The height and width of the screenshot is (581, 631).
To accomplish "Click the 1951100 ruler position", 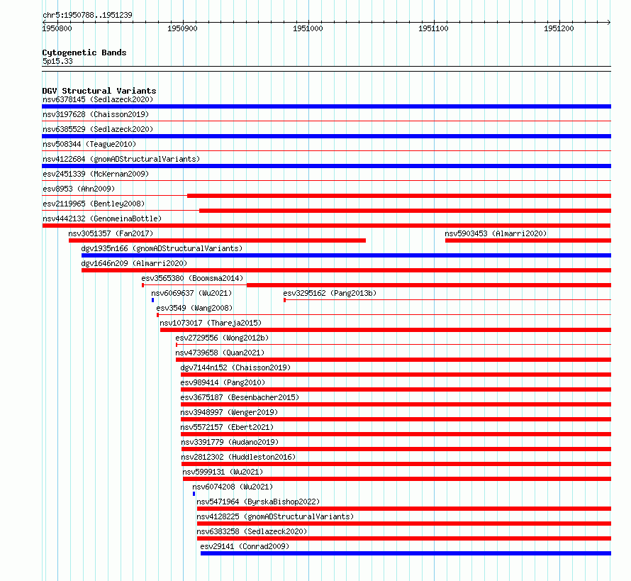I will 433,28.
